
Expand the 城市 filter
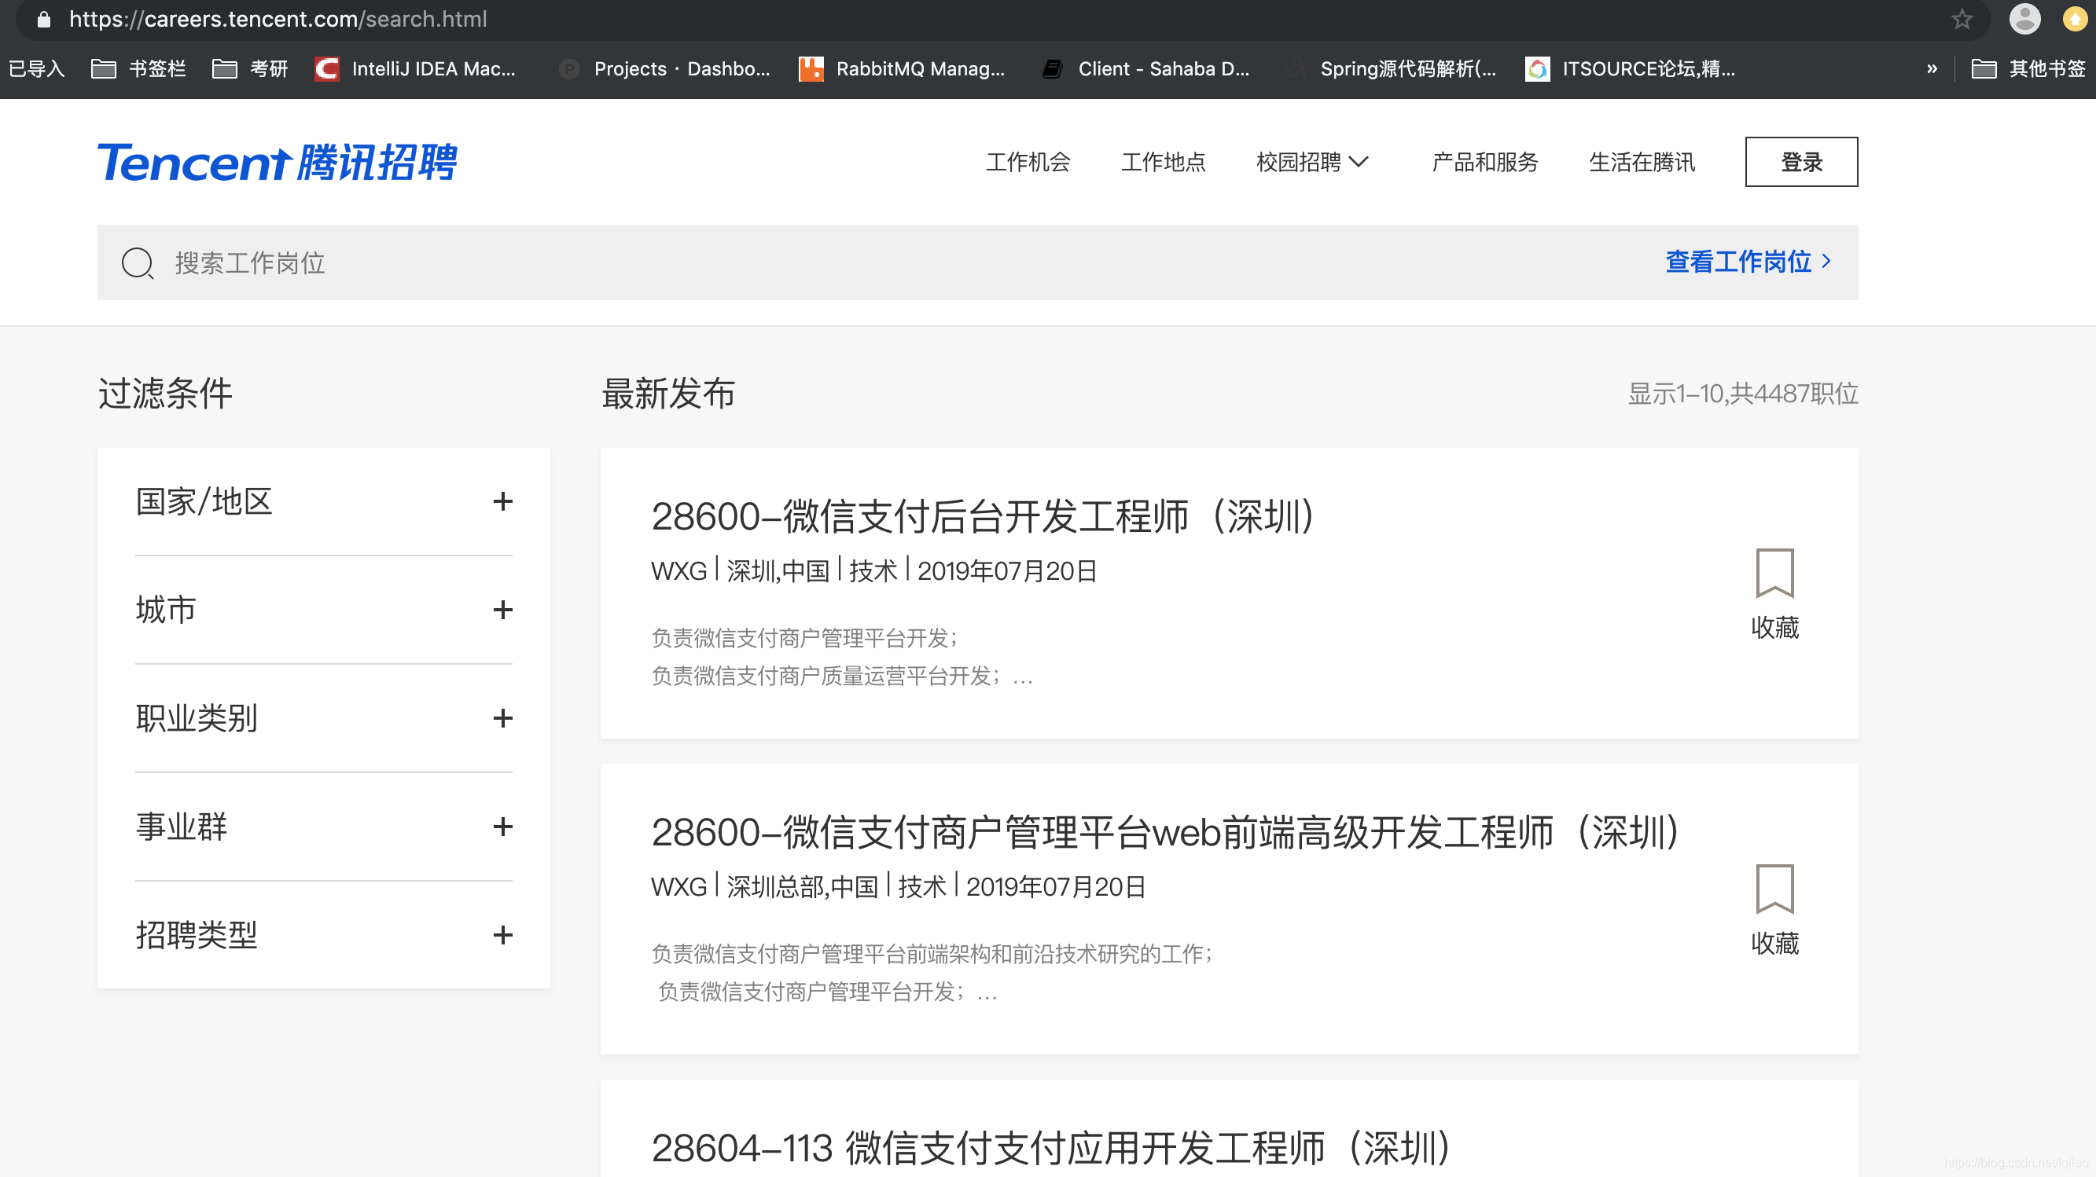(x=323, y=610)
